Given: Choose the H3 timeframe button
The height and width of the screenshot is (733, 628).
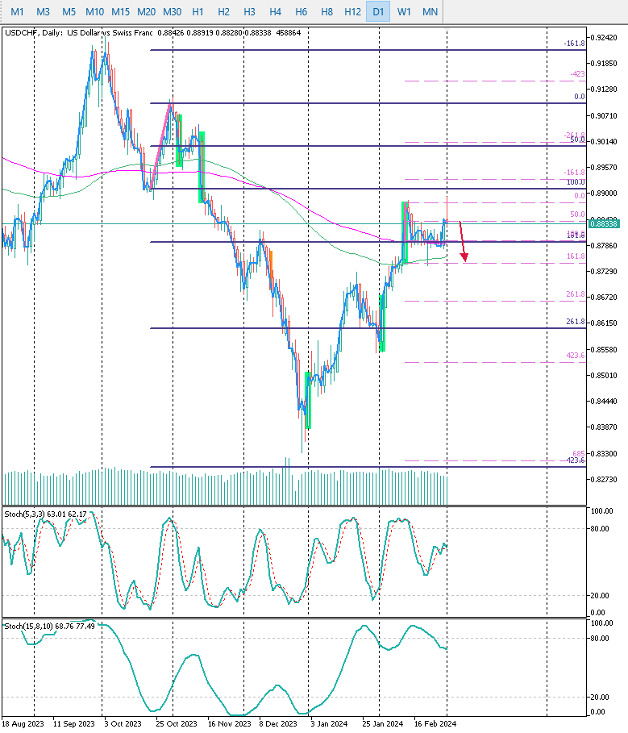Looking at the screenshot, I should point(250,11).
